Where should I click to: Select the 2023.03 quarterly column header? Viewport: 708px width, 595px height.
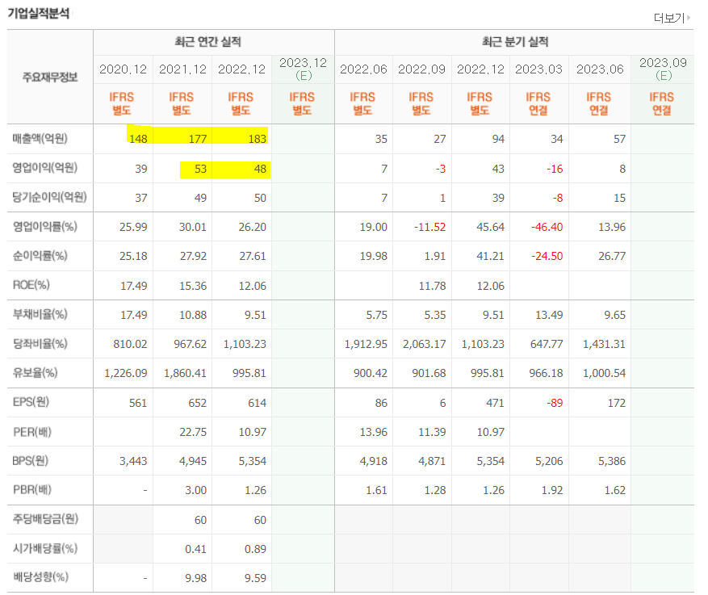click(538, 69)
